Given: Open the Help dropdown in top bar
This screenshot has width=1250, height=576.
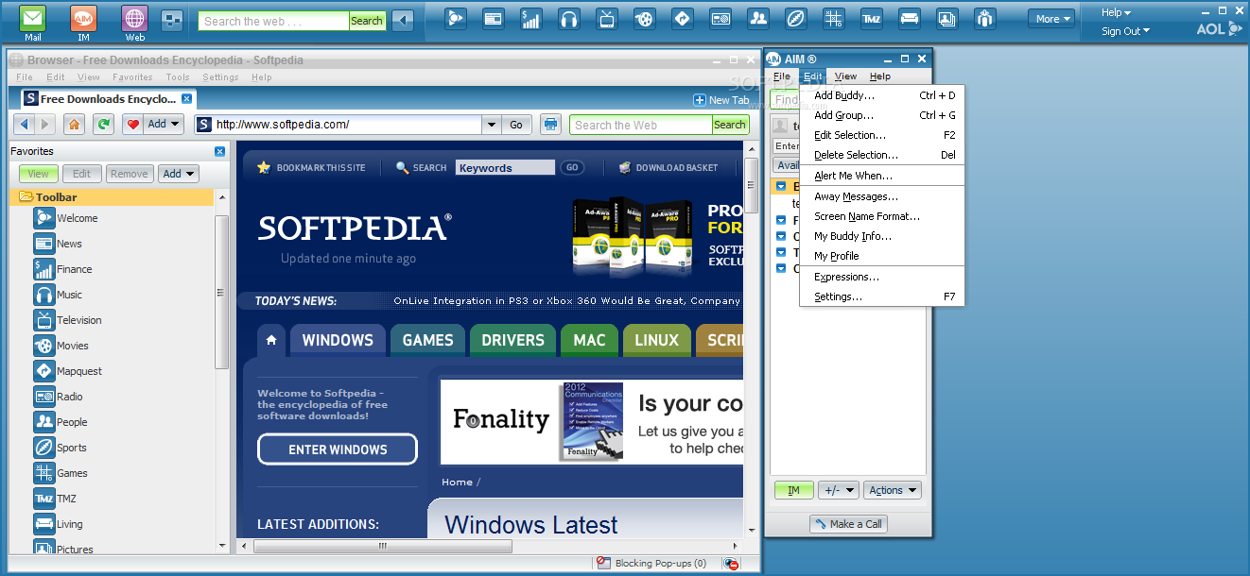Looking at the screenshot, I should click(1116, 12).
